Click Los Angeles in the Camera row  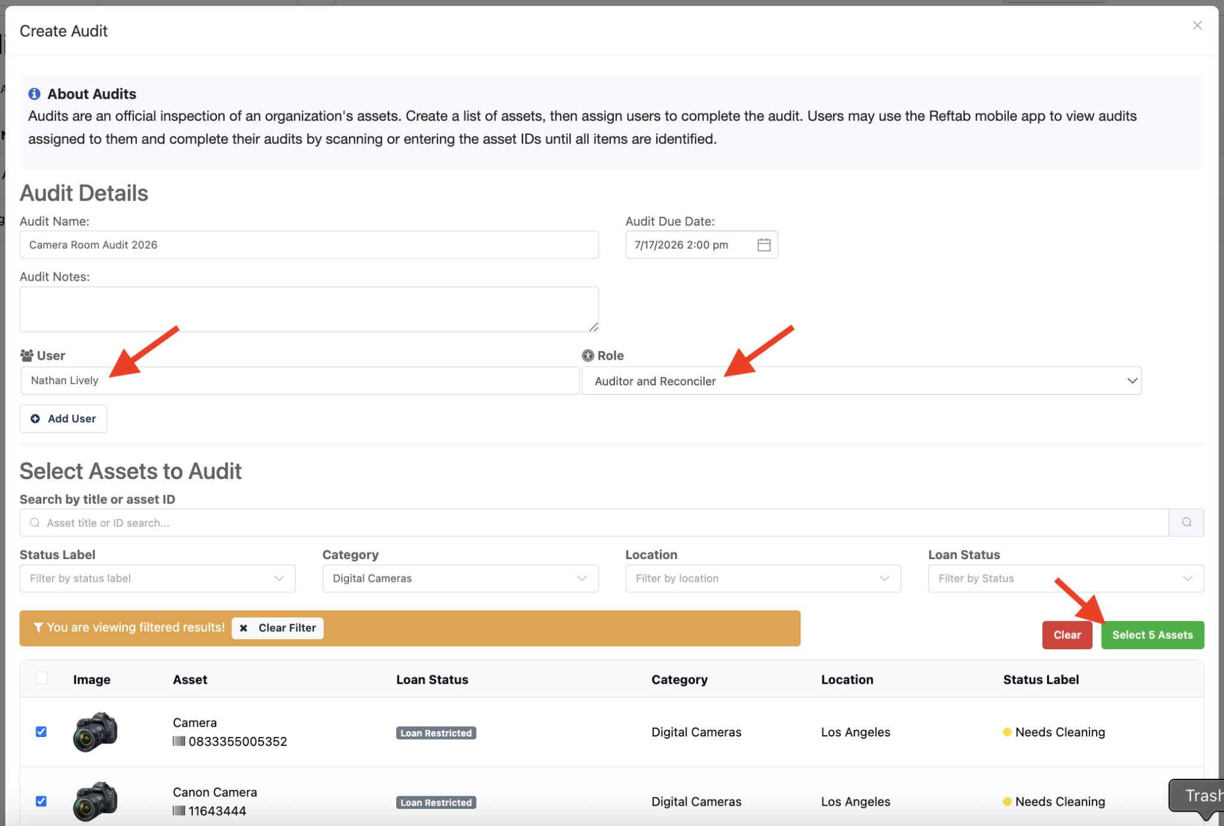click(856, 732)
